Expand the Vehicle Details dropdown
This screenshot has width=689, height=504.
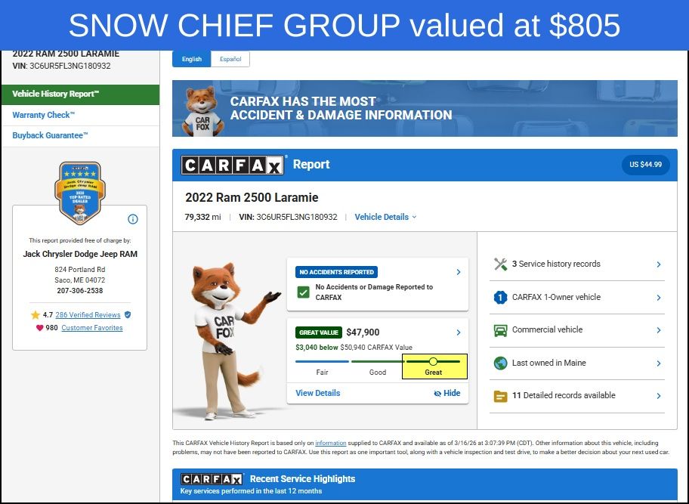pos(385,217)
